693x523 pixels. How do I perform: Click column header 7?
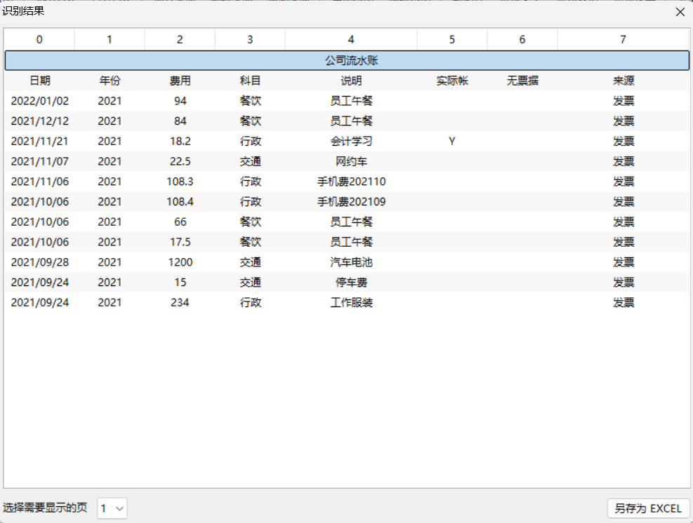623,39
